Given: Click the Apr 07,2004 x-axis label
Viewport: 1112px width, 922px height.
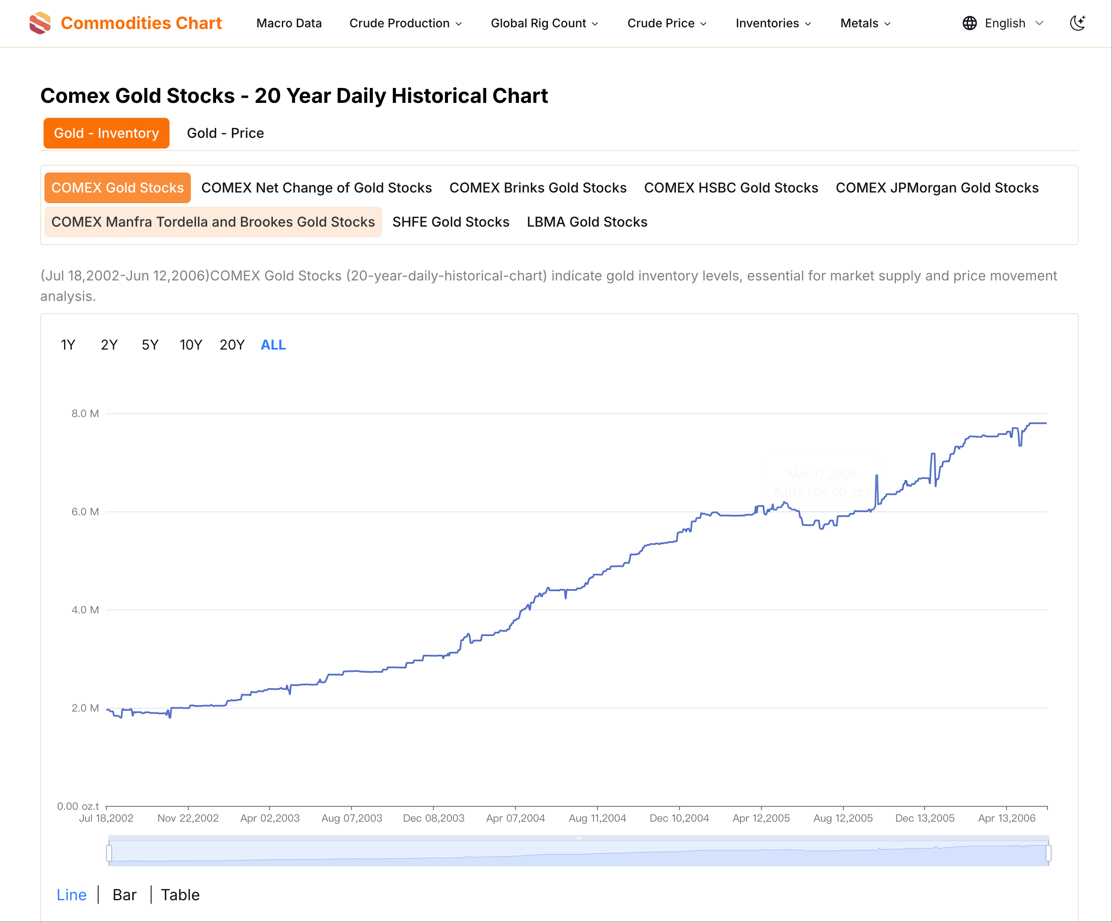Looking at the screenshot, I should coord(515,818).
